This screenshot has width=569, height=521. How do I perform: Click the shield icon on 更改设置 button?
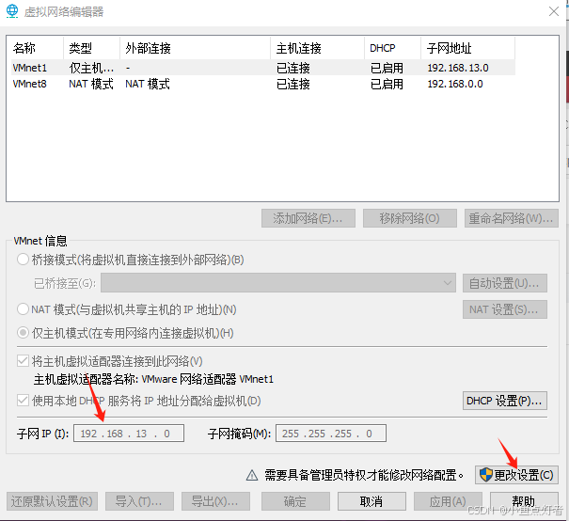coord(485,475)
